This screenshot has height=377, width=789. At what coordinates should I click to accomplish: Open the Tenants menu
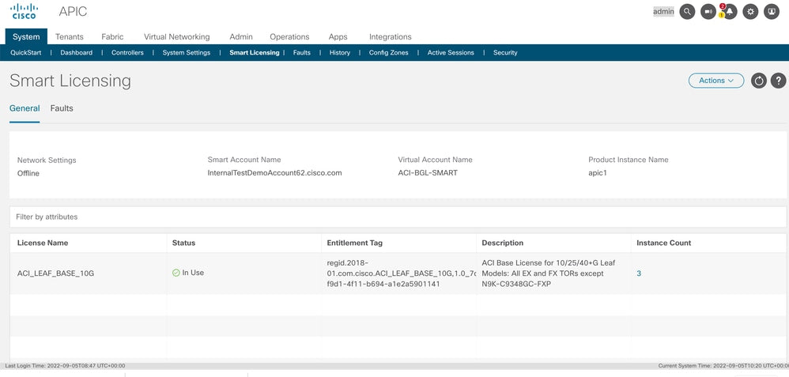(70, 36)
